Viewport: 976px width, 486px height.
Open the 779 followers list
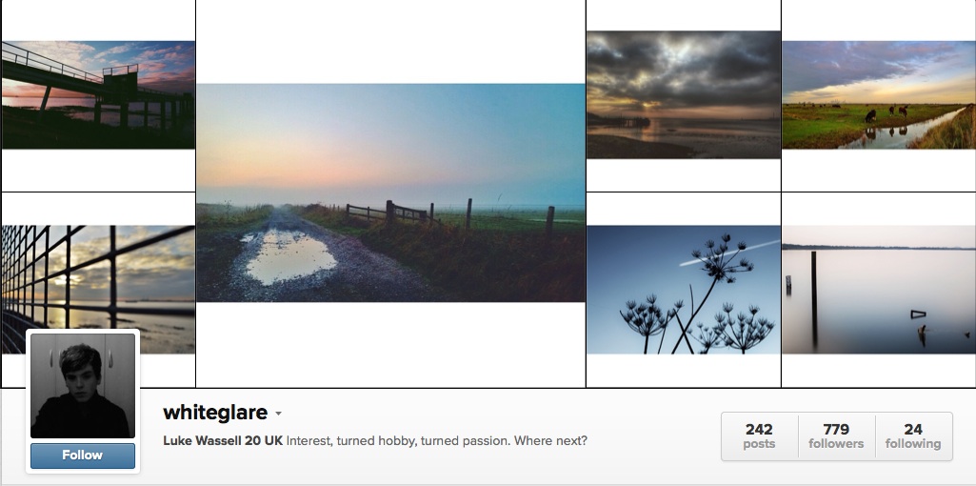836,436
